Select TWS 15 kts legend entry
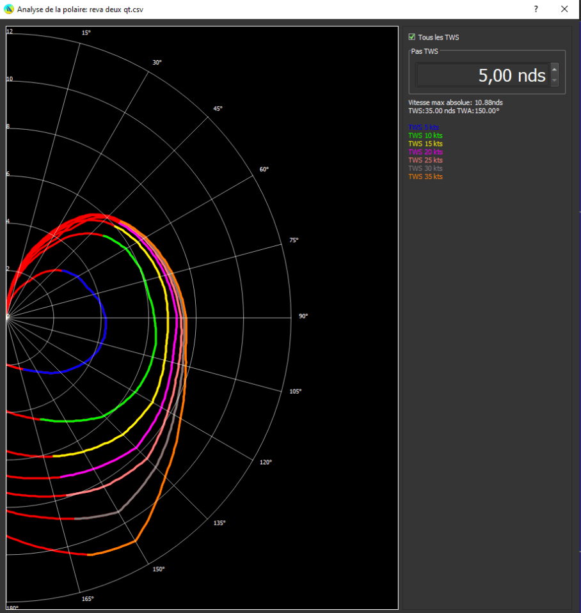 [x=426, y=144]
